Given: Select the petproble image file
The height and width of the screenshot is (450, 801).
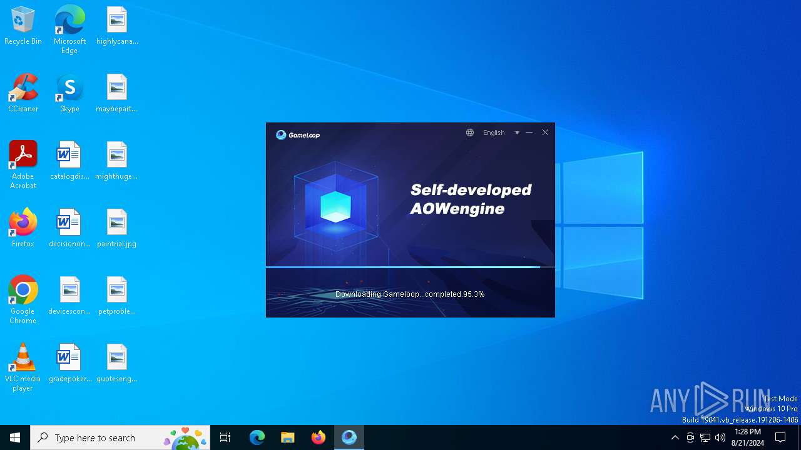Looking at the screenshot, I should [x=117, y=296].
